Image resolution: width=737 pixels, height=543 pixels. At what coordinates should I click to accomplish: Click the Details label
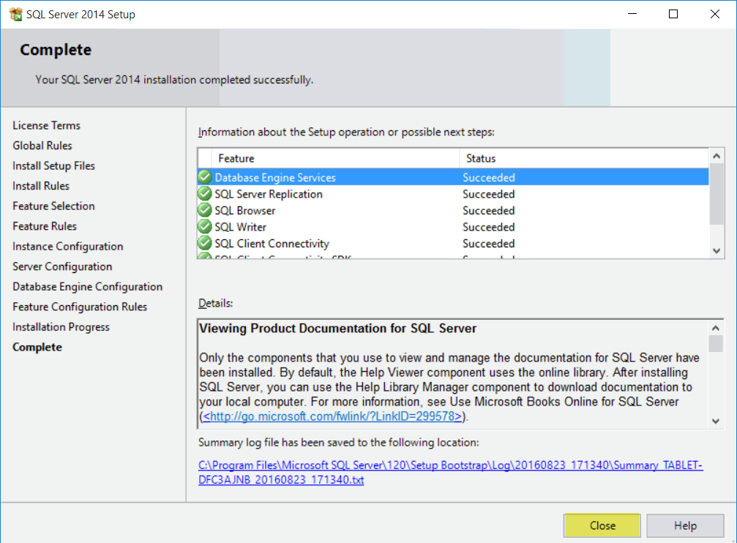pos(215,303)
